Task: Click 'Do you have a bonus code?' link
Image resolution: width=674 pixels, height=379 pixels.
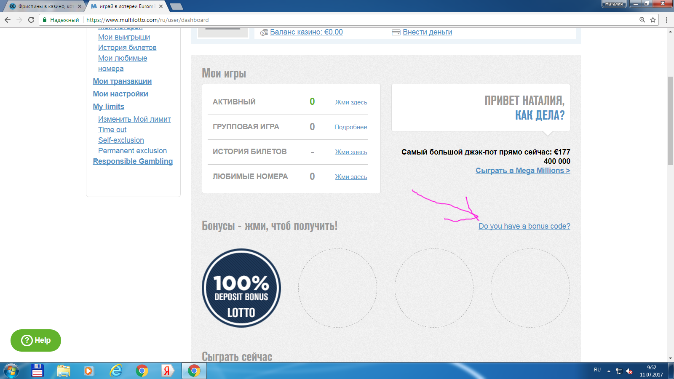Action: [524, 226]
